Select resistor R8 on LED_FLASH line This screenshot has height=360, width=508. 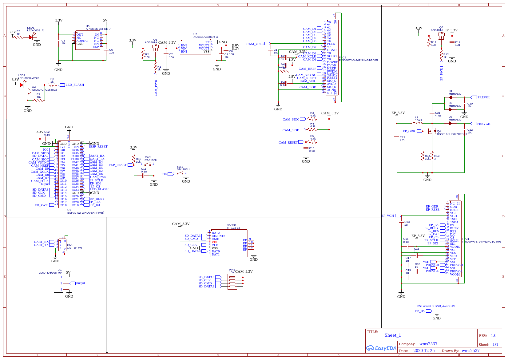coord(52,85)
